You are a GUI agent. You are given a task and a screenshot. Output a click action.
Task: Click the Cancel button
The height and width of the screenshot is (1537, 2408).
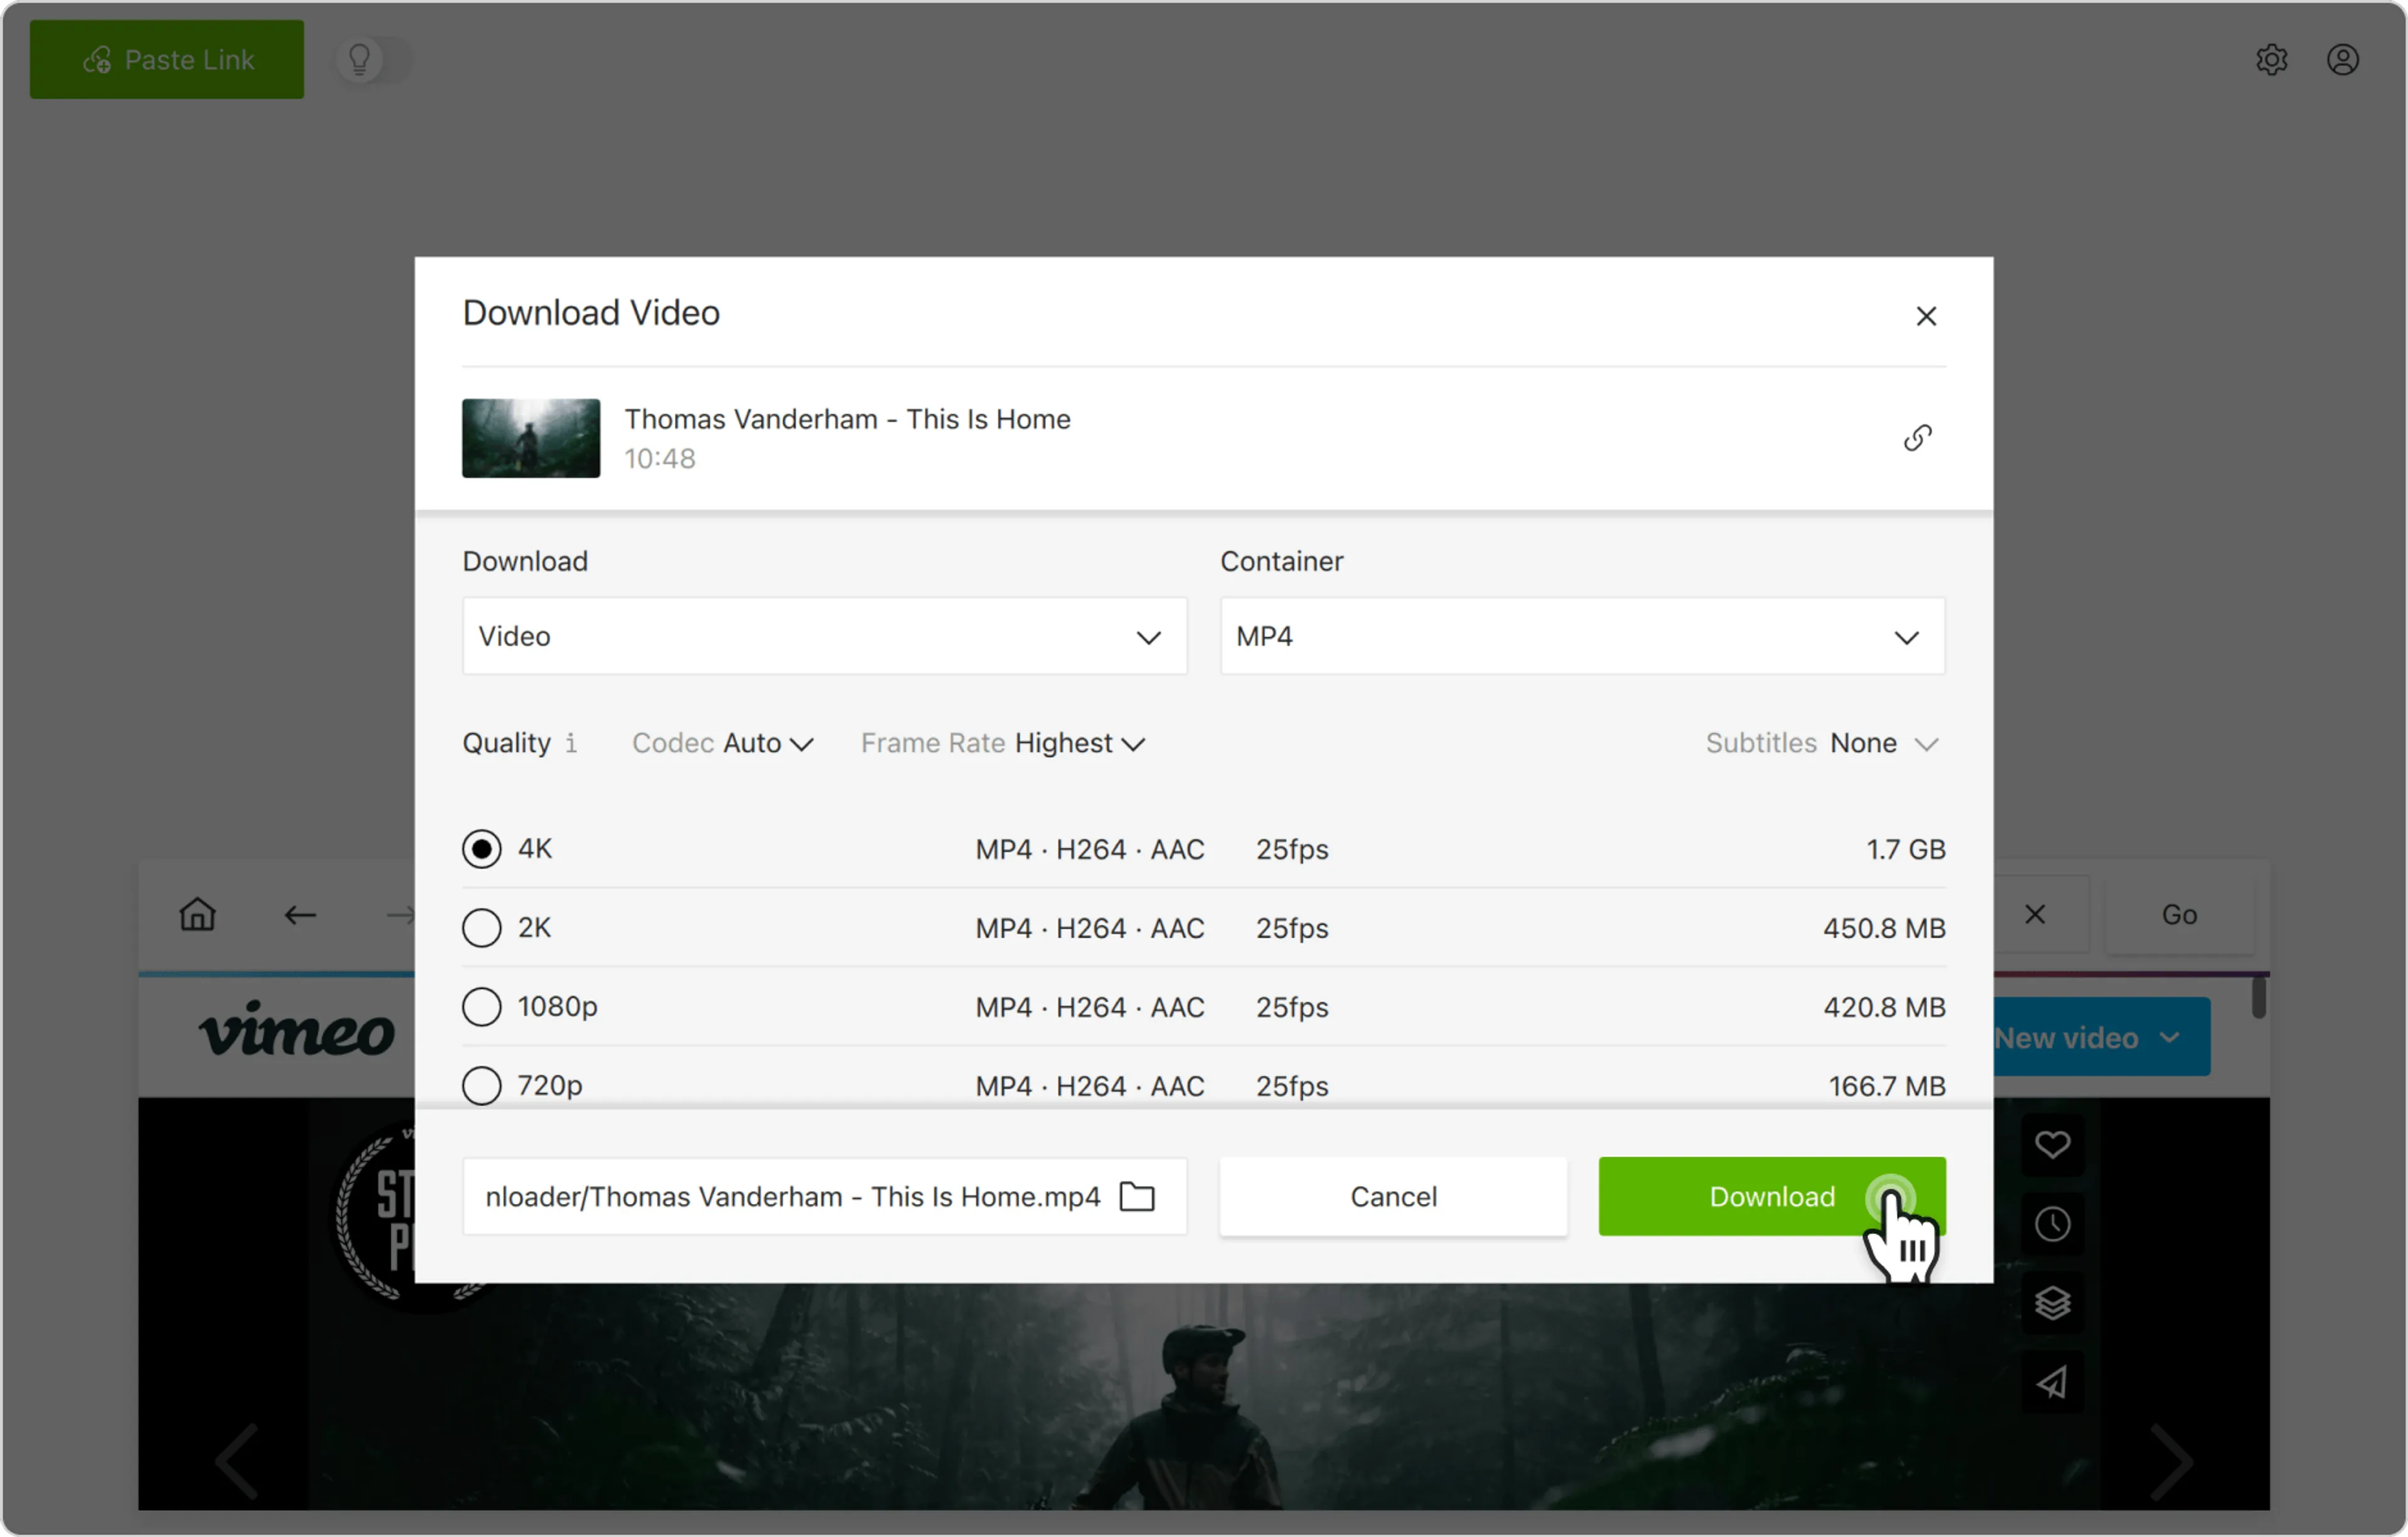[1393, 1196]
